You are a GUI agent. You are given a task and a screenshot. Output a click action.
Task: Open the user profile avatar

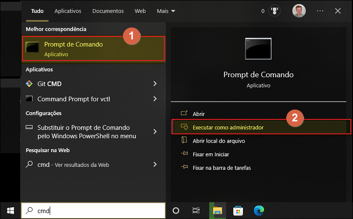[x=299, y=11]
